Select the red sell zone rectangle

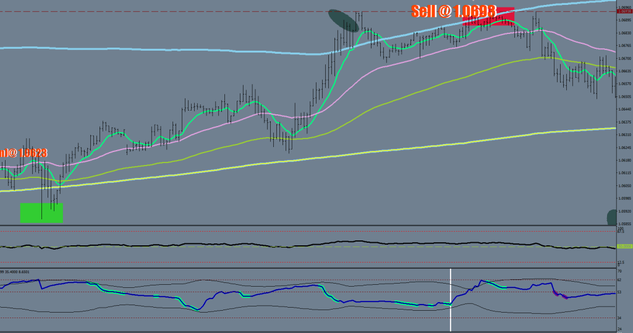pos(504,17)
